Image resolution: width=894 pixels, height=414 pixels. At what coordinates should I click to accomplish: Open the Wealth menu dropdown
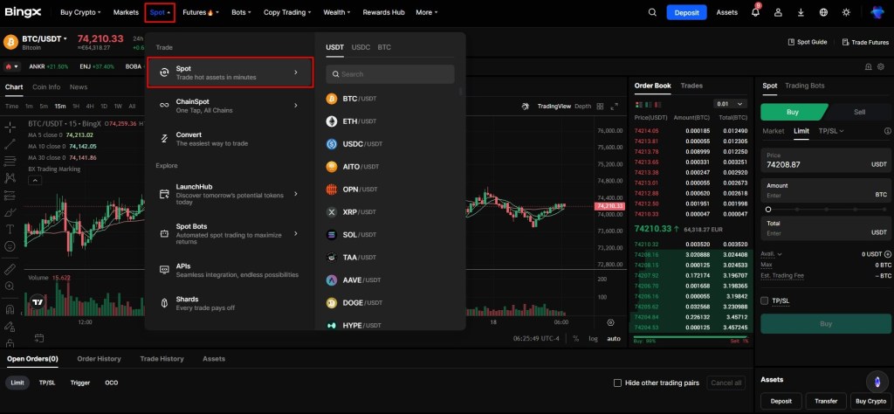(336, 12)
